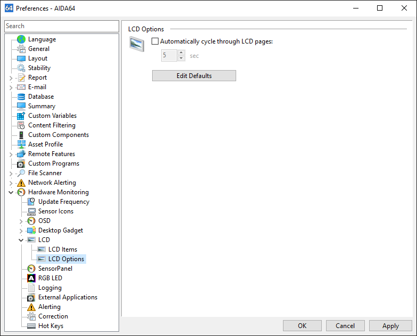Image resolution: width=417 pixels, height=336 pixels.
Task: Open External Applications settings
Action: [x=68, y=297]
